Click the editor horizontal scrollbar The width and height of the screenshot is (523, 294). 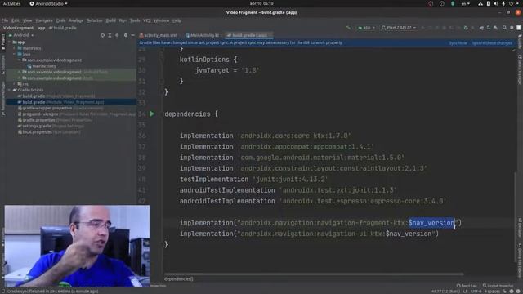point(314,274)
